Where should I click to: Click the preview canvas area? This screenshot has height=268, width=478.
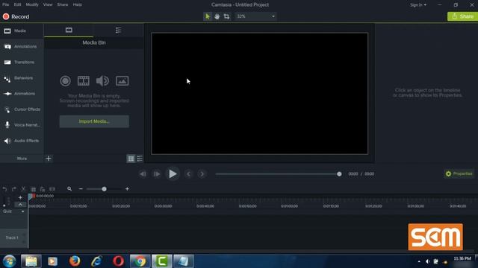pos(259,94)
